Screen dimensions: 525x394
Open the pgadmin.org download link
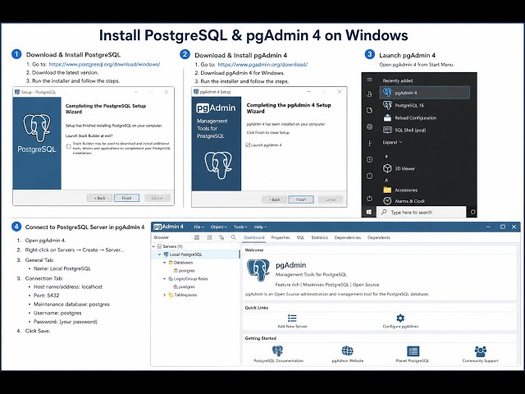point(262,64)
